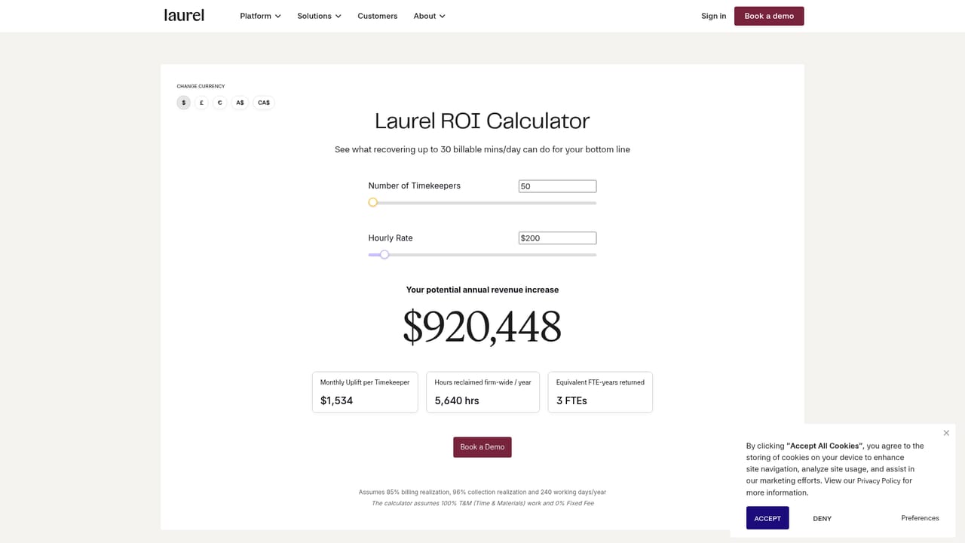965x543 pixels.
Task: Open cookie Preferences
Action: (x=920, y=518)
